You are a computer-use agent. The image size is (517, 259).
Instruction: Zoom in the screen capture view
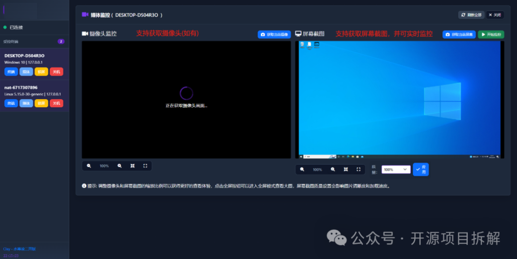(x=333, y=169)
